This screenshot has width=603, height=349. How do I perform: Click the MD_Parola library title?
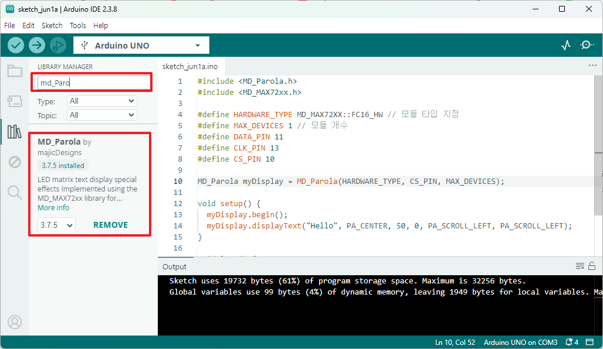[59, 142]
